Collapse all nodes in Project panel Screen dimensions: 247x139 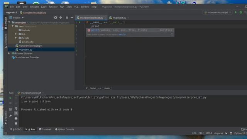pos(61,18)
